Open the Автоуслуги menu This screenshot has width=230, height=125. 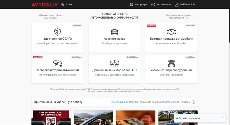(x=141, y=4)
